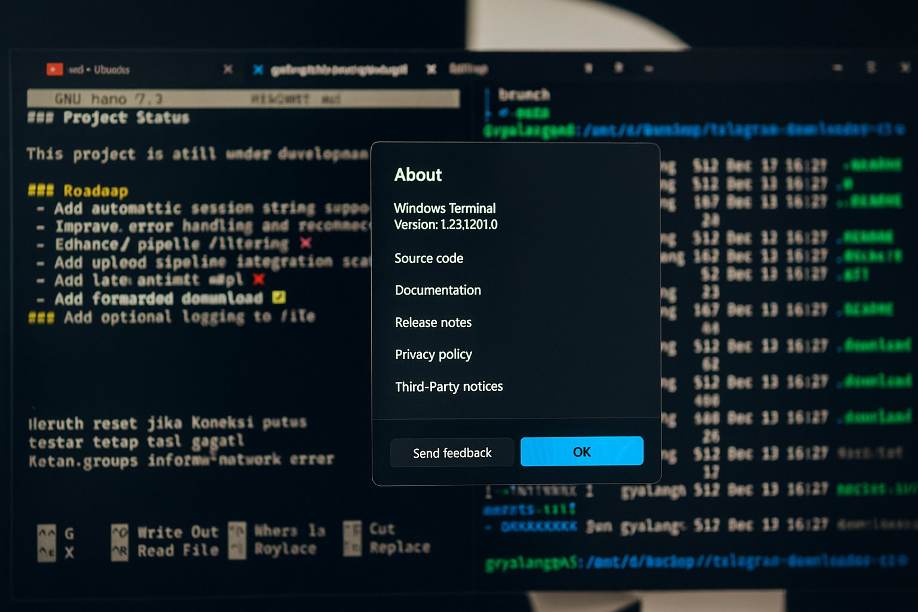
Task: Click the Write Out shortcut in nano
Action: click(178, 532)
